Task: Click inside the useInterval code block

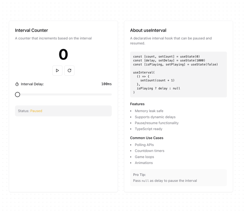Action: [178, 74]
